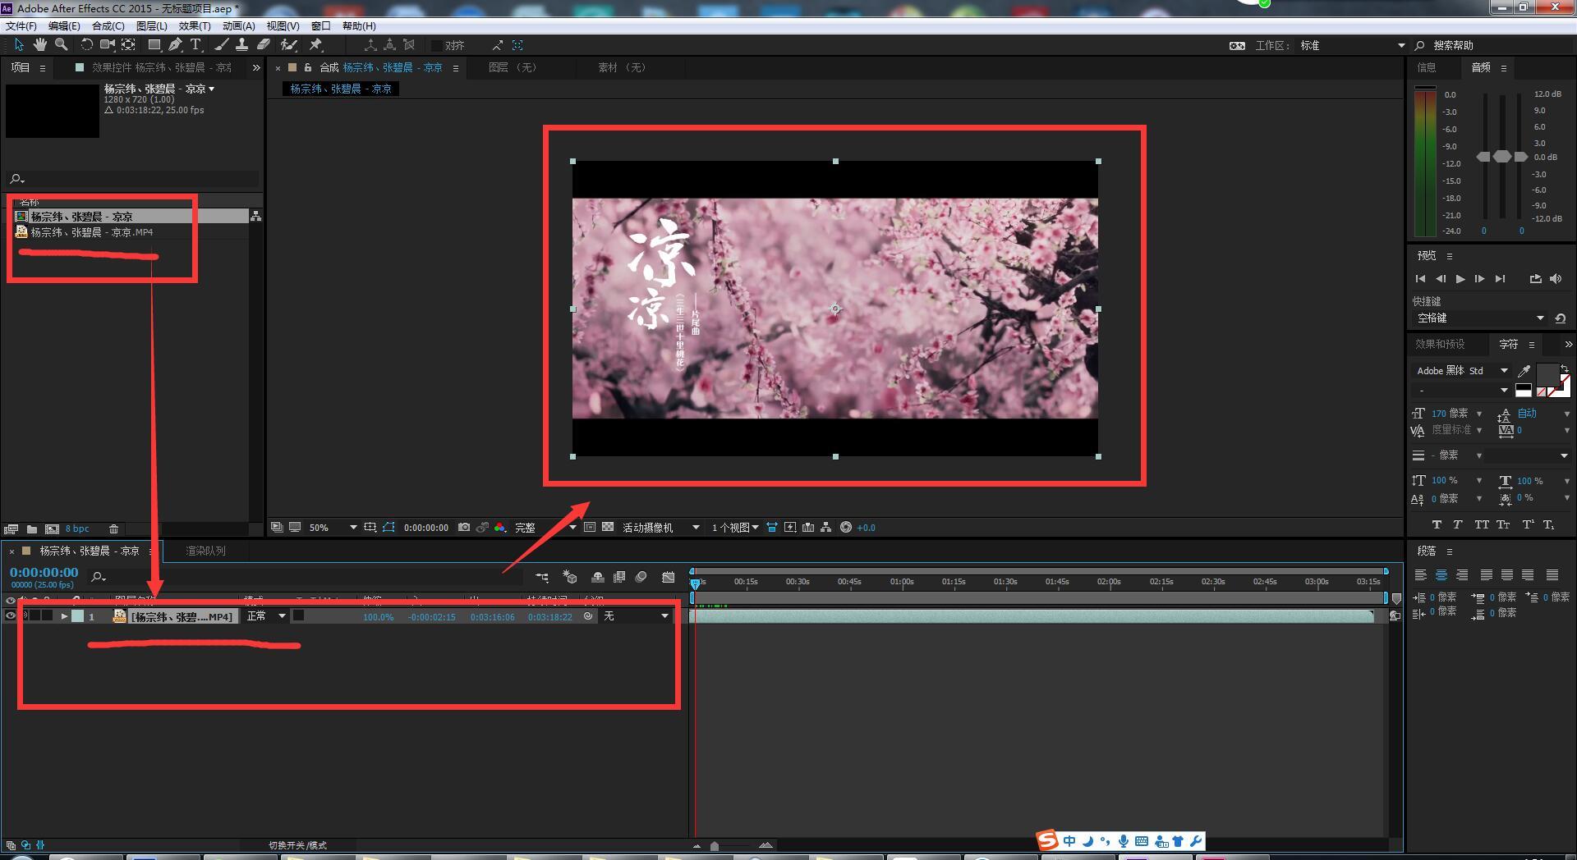Toggle Faux Italic in Character panel
This screenshot has height=860, width=1577.
pyautogui.click(x=1458, y=524)
